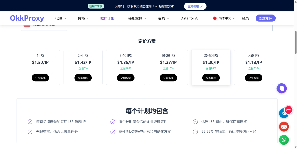Click the $1.20/IP price

tap(211, 62)
